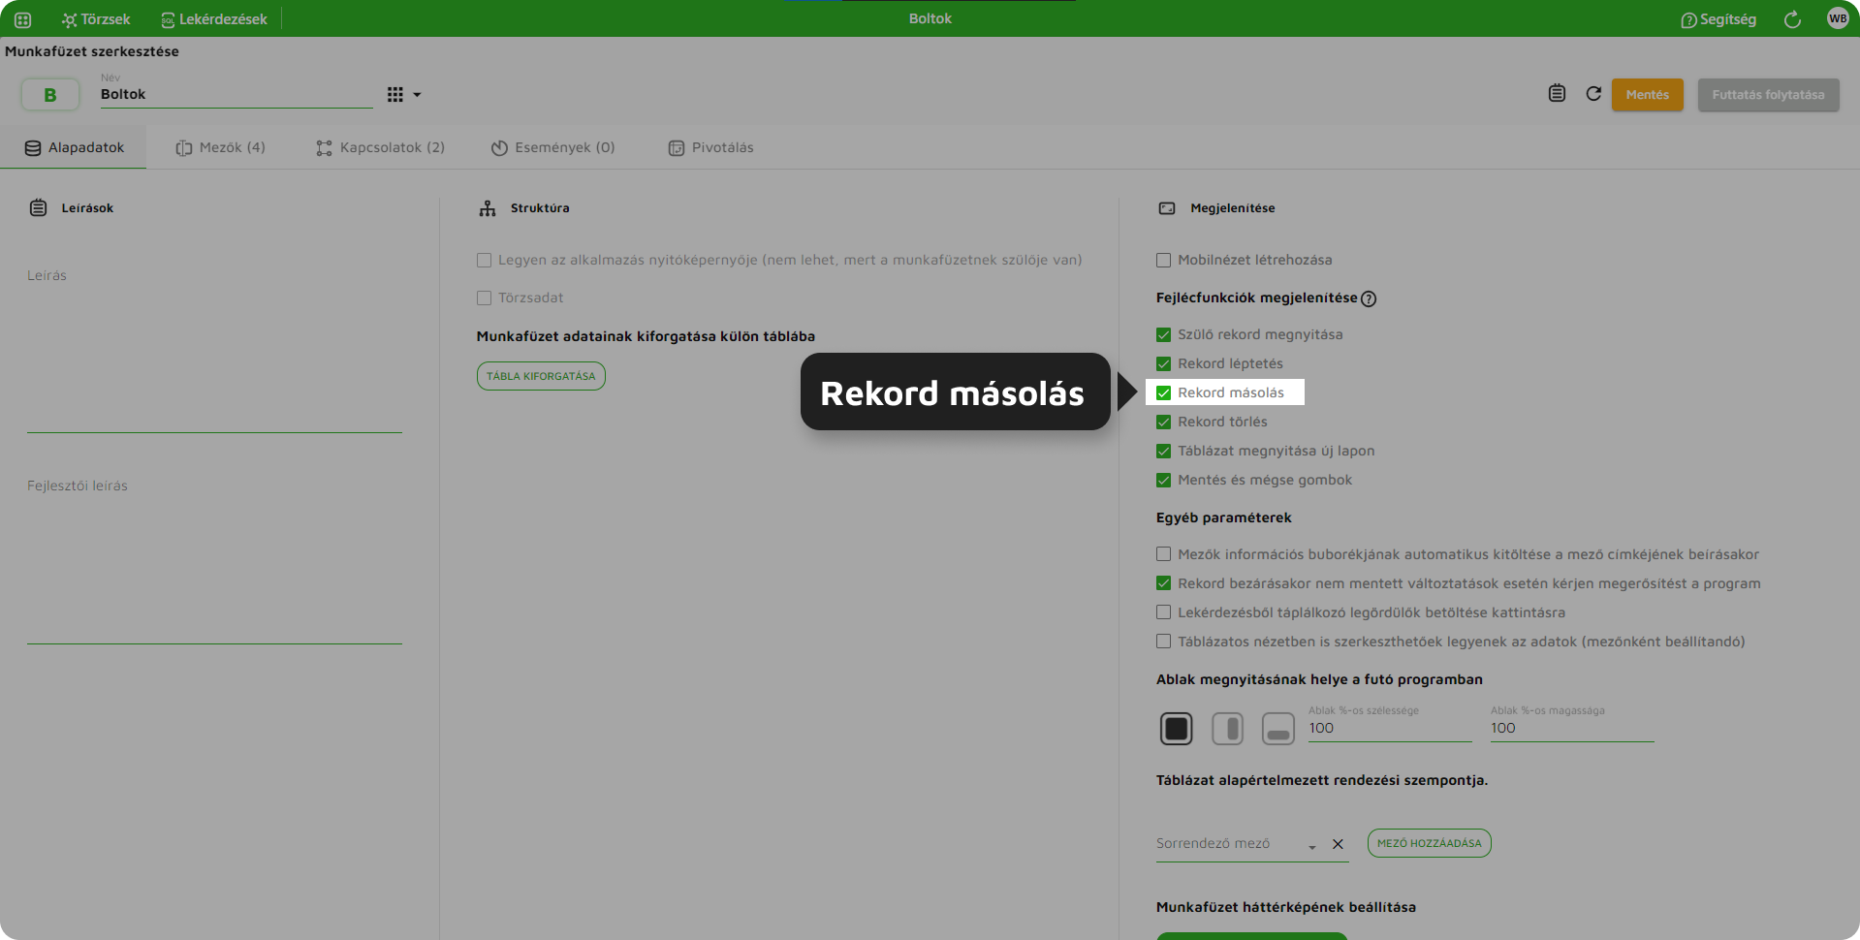Screen dimensions: 1860x940
Task: Edit the Ablak %-os szélessége field
Action: (x=1390, y=729)
